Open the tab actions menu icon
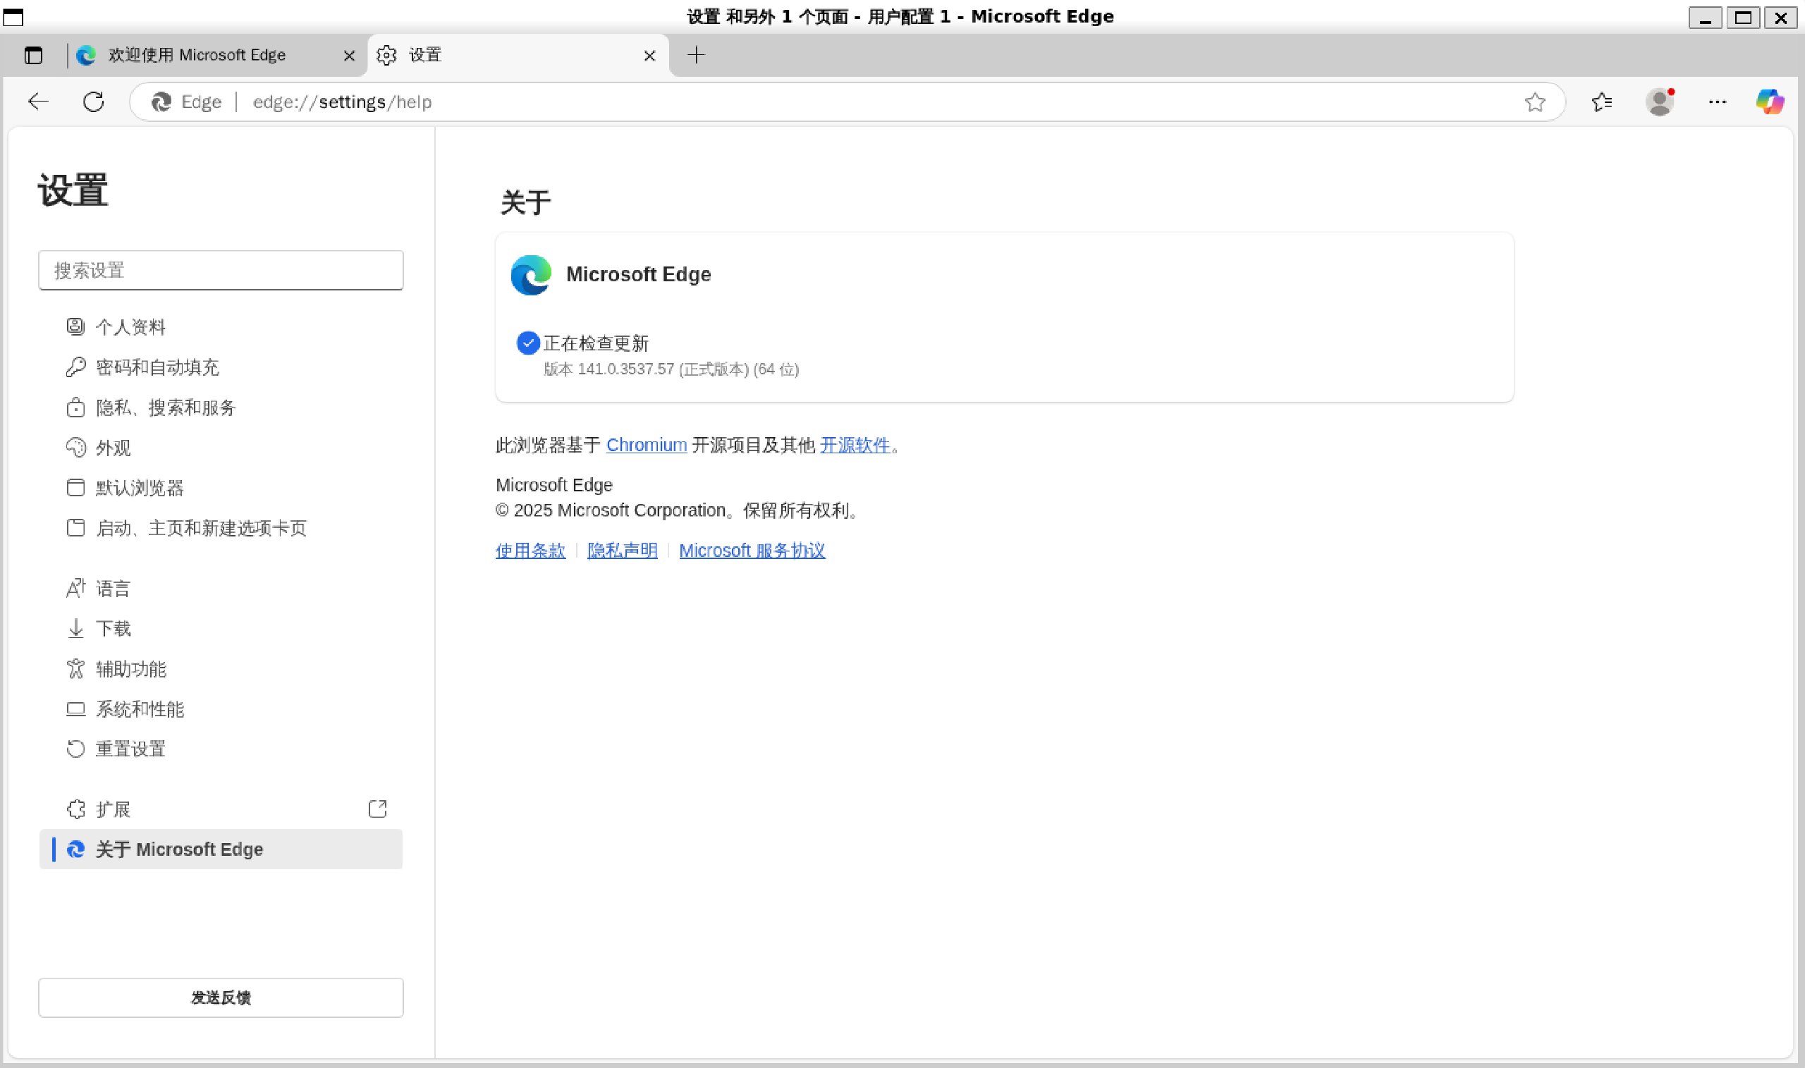Screen dimensions: 1805x1068 tap(33, 56)
